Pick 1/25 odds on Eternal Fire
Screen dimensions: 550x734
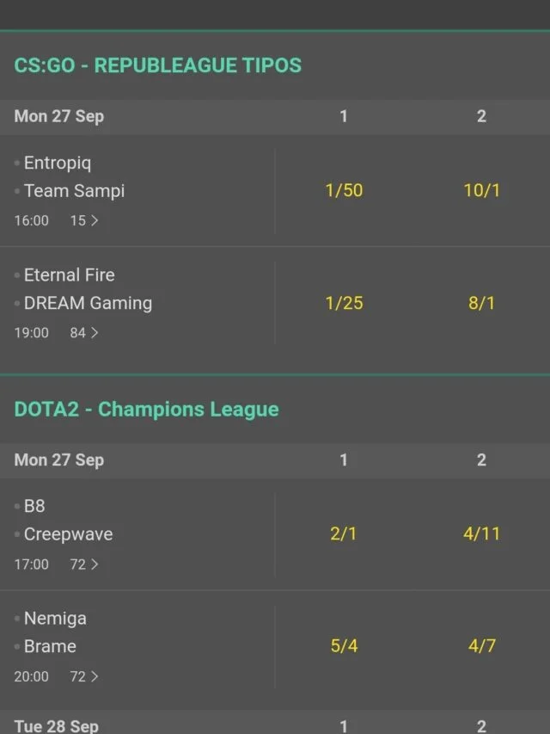click(344, 303)
